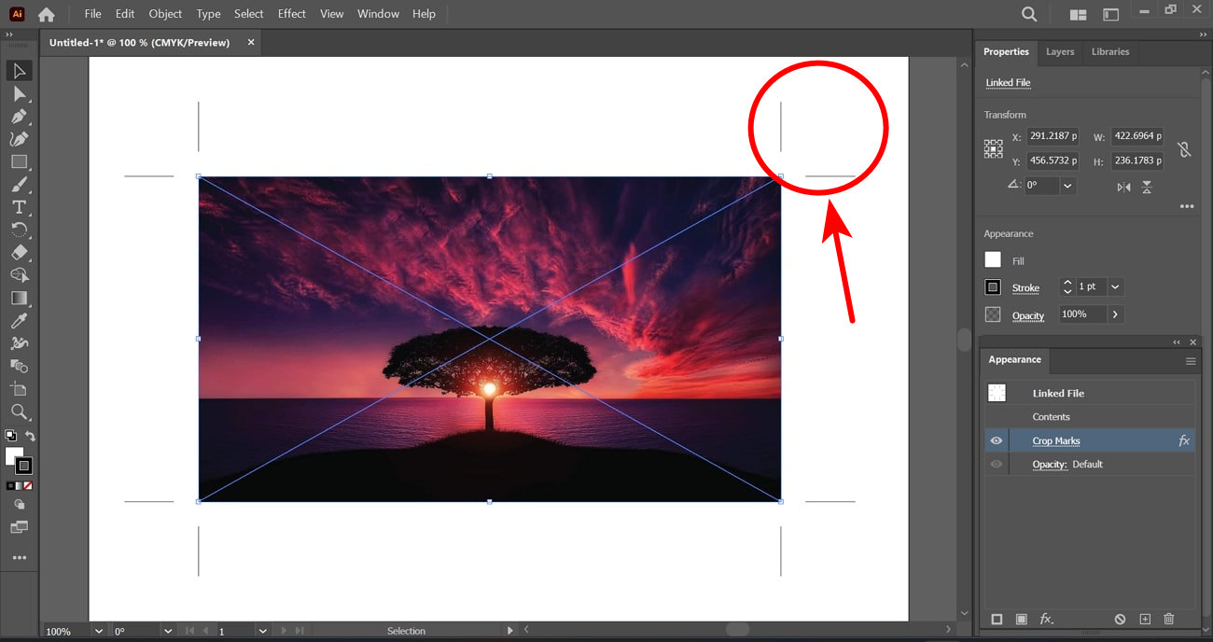Expand the Opacity options arrow

(1114, 314)
